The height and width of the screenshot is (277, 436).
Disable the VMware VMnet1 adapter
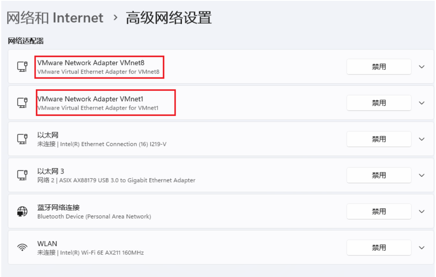pyautogui.click(x=379, y=103)
